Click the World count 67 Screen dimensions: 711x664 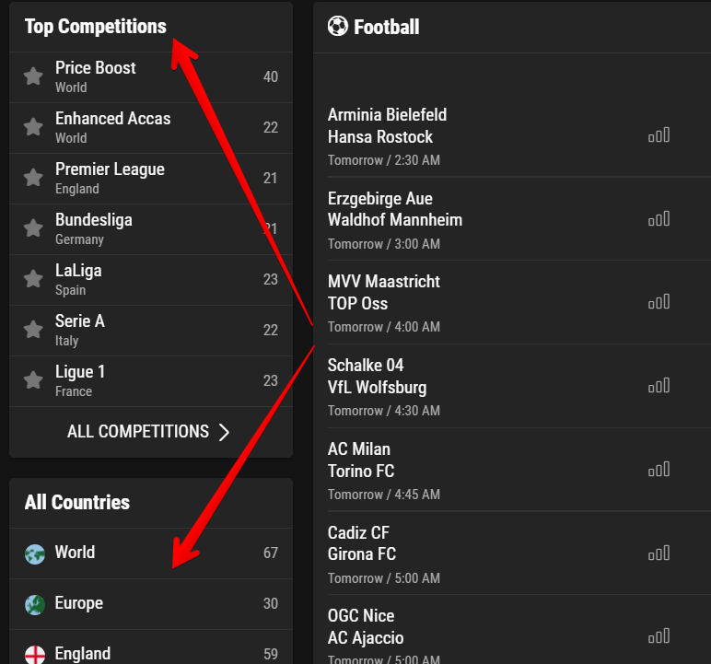271,553
